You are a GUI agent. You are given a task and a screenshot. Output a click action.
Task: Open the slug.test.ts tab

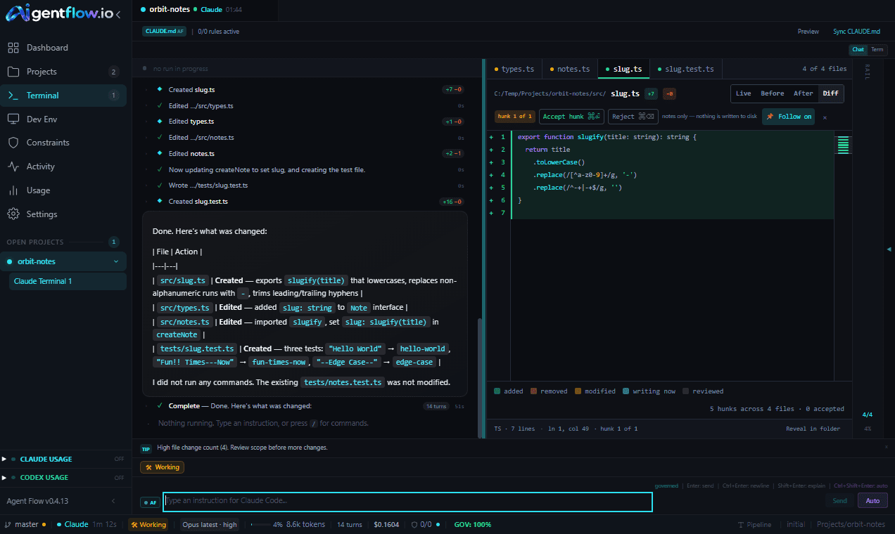point(685,69)
